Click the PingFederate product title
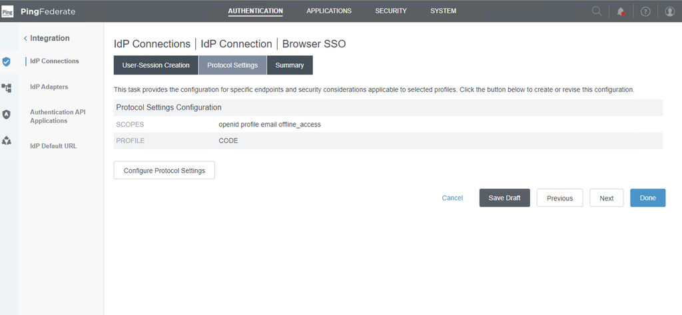Screen dimensions: 682x315 coord(48,12)
